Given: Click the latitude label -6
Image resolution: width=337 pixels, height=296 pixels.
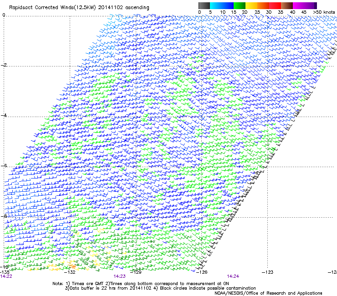Looking at the screenshot, I should click(x=4, y=165).
